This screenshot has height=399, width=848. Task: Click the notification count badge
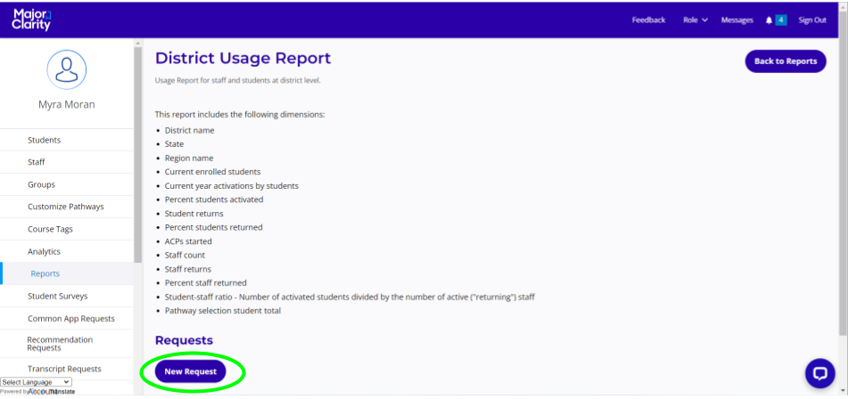coord(781,20)
